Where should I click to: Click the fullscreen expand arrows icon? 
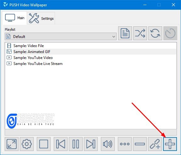12,144
